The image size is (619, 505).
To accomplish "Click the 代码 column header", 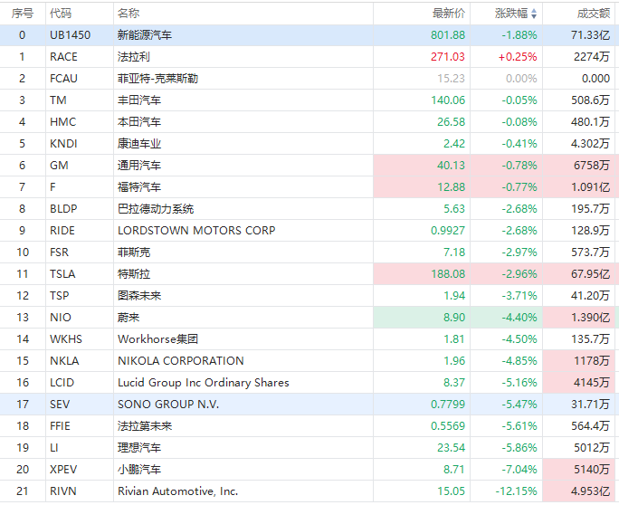I will pos(61,14).
